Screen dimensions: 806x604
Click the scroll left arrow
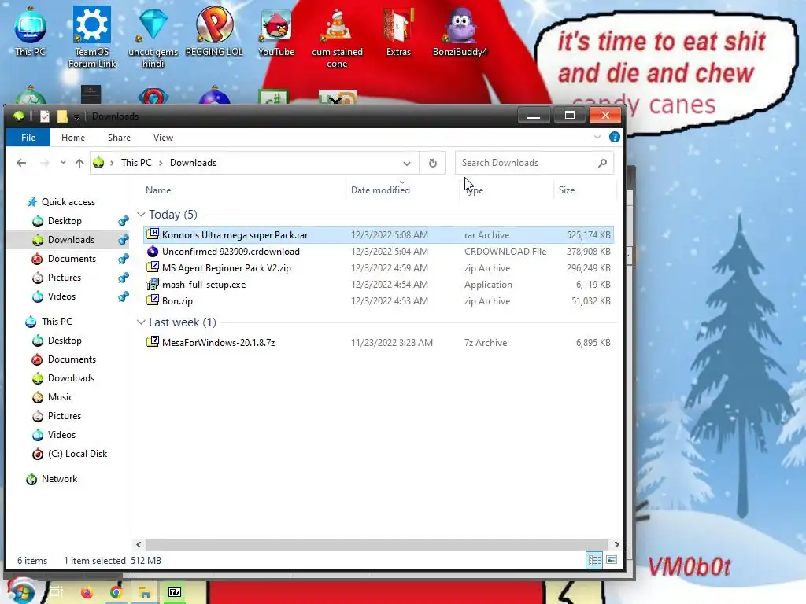tap(139, 544)
